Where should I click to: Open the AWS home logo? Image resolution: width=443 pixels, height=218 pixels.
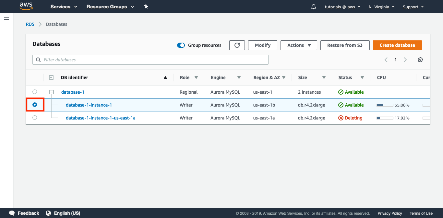(26, 6)
